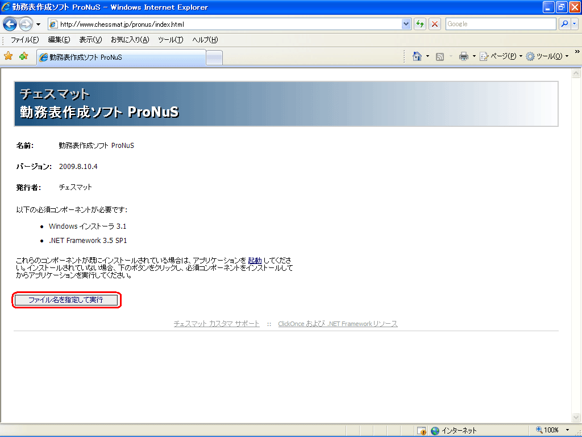Screen dimensions: 582x437
Task: Click the Forward navigation arrow
Action: point(26,24)
